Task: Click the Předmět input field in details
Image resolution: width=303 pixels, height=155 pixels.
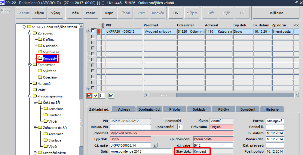Action: click(x=172, y=133)
